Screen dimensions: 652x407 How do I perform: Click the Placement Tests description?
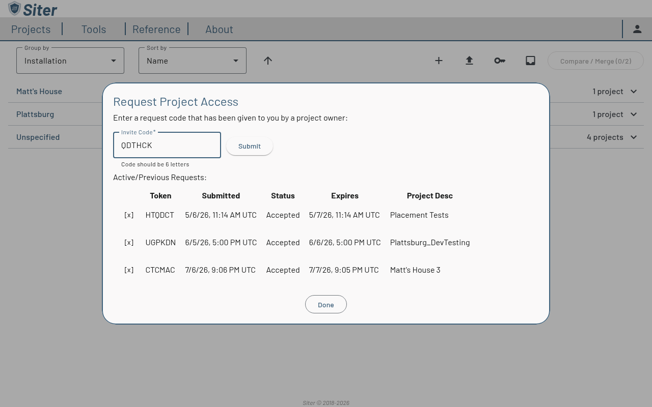point(419,215)
